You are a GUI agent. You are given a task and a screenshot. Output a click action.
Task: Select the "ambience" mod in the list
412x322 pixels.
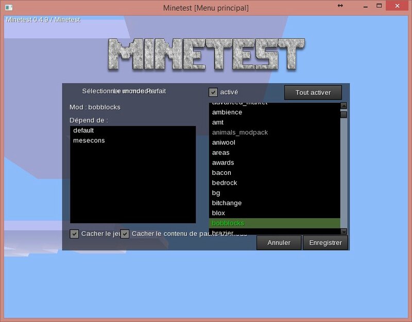pos(227,112)
